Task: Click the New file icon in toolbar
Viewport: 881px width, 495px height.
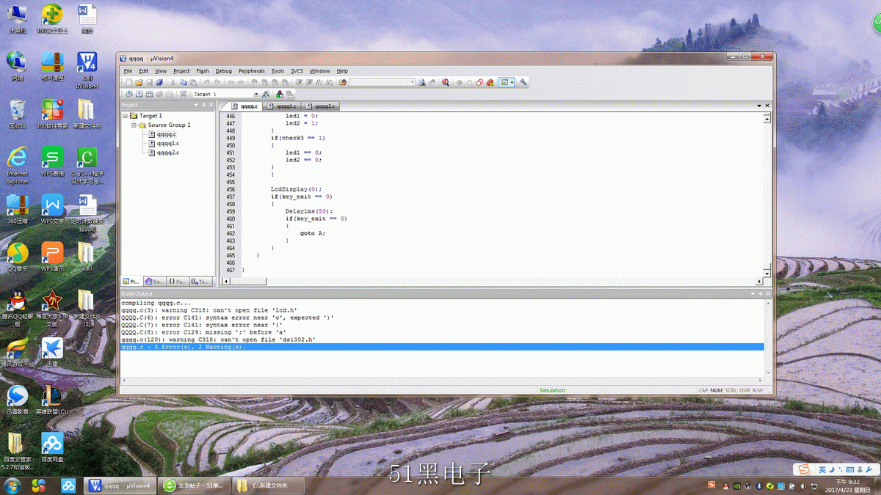Action: click(x=128, y=83)
